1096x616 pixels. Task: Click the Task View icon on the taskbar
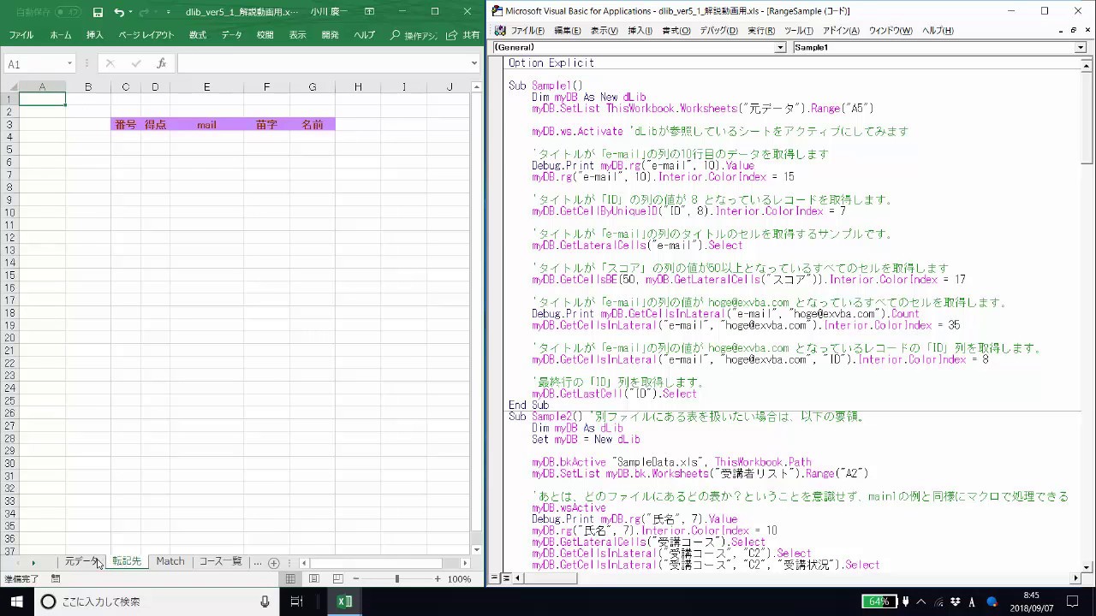click(x=296, y=601)
